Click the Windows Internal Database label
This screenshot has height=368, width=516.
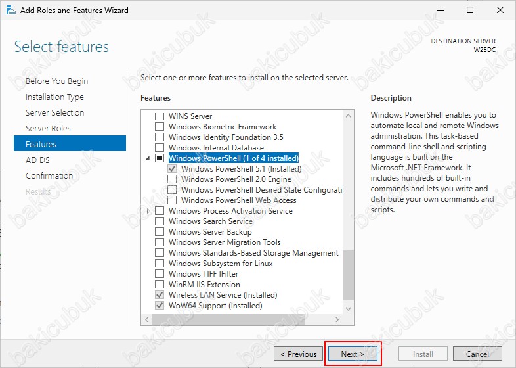pos(216,148)
